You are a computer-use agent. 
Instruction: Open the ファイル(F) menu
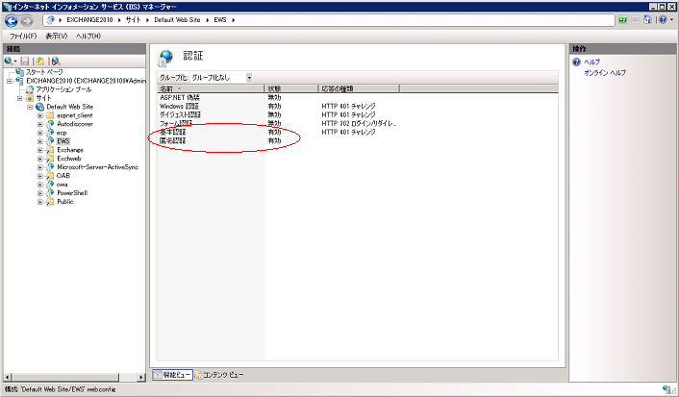coord(23,36)
